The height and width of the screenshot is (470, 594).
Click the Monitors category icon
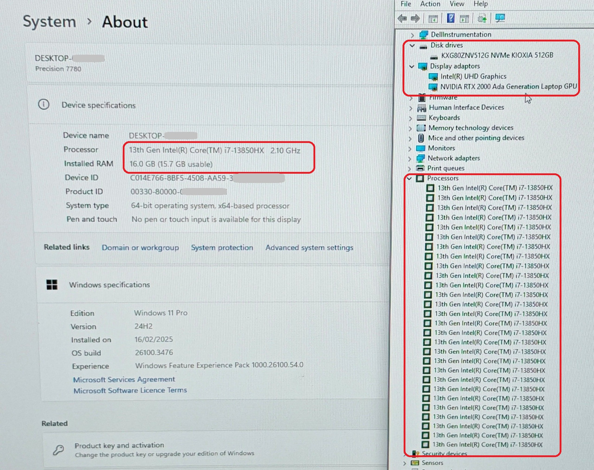coord(420,148)
